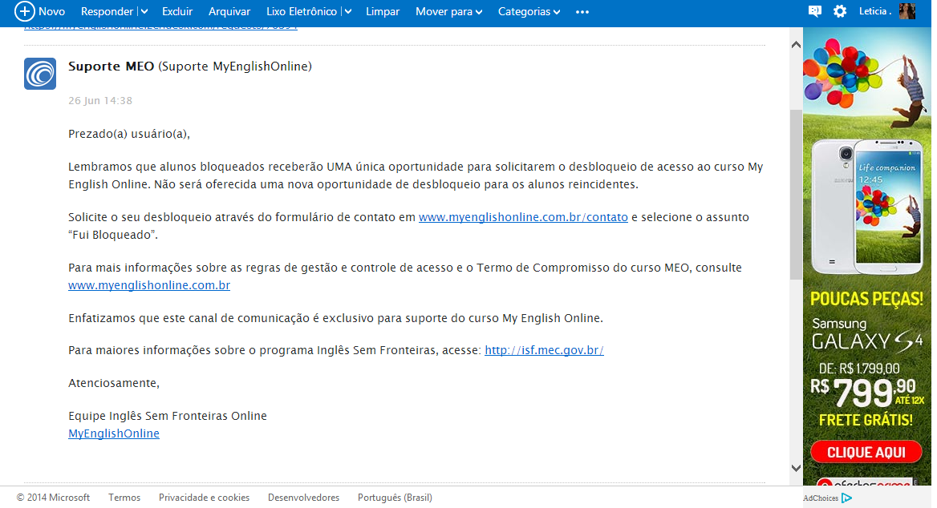Screen dimensions: 937x508
Task: Click Arquivar in the toolbar
Action: (x=229, y=12)
